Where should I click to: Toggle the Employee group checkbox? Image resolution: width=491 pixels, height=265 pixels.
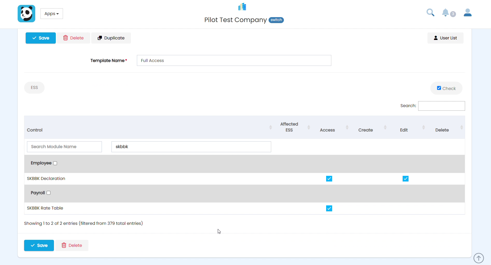pos(55,163)
